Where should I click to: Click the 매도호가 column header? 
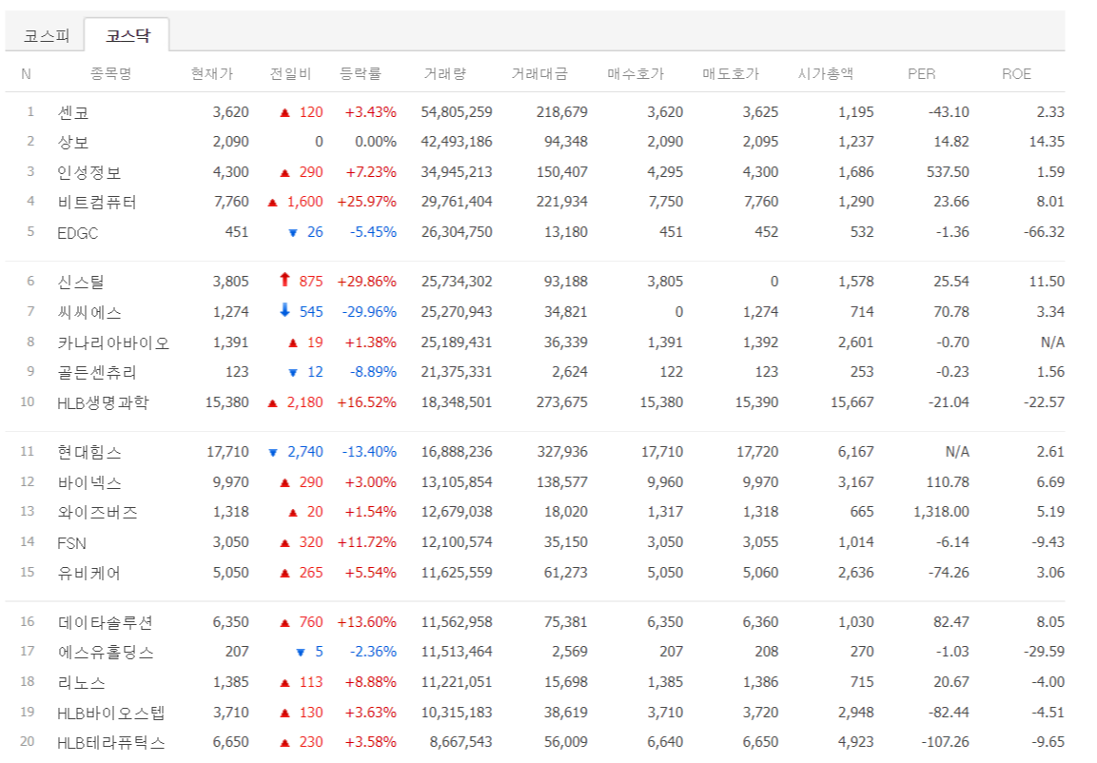[x=731, y=73]
